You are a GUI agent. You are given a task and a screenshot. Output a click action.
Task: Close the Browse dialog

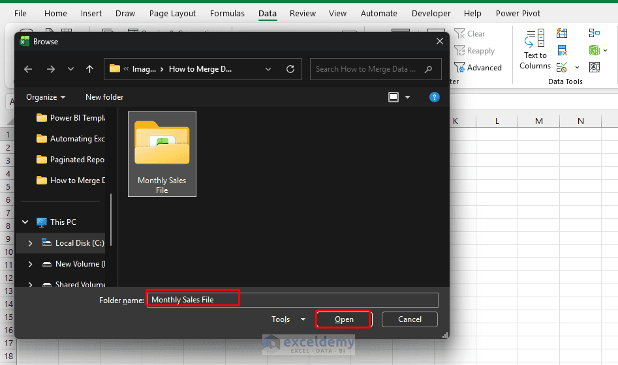coord(440,41)
